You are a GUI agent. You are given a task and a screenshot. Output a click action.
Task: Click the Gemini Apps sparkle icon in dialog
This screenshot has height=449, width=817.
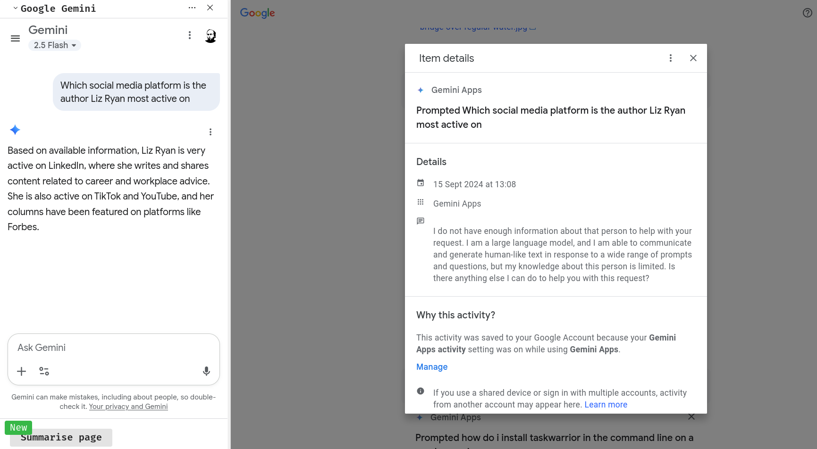click(421, 90)
